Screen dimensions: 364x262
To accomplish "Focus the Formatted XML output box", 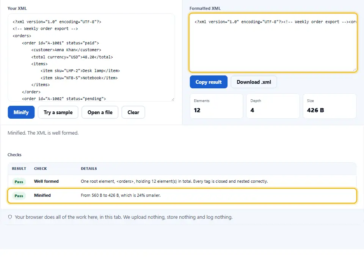I will (273, 42).
